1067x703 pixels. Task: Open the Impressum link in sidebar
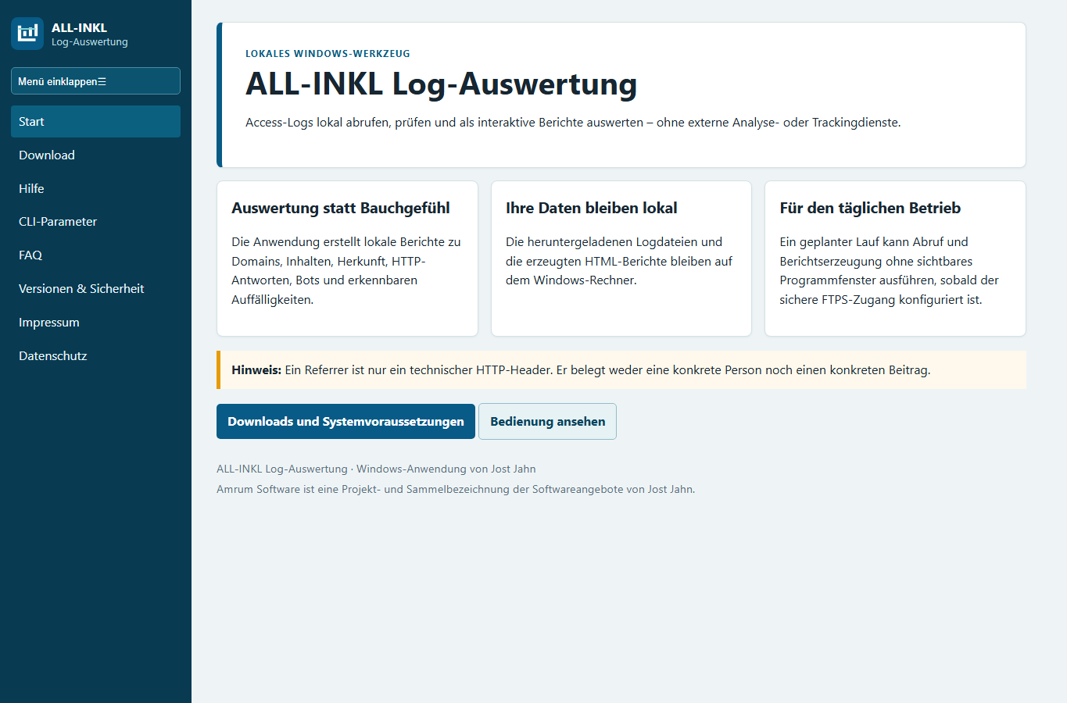pos(95,323)
